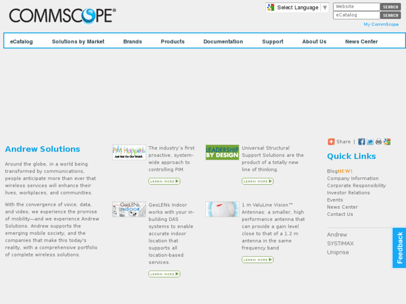
Task: Open the Uniprise brand link
Action: (338, 252)
